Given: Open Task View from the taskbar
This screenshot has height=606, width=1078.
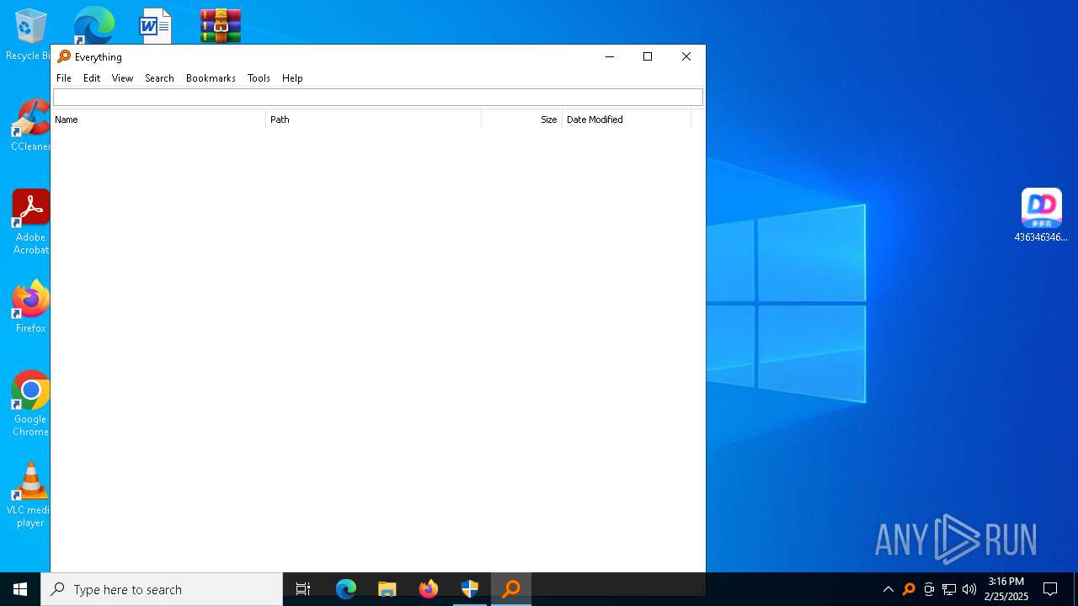Looking at the screenshot, I should (303, 589).
